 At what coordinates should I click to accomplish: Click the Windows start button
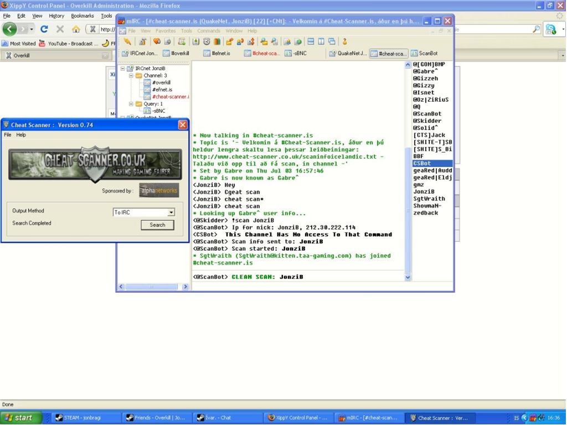click(x=22, y=418)
